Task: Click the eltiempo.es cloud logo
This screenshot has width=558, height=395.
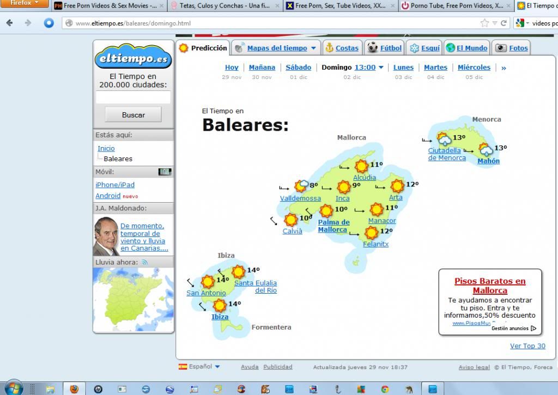Action: [x=133, y=56]
